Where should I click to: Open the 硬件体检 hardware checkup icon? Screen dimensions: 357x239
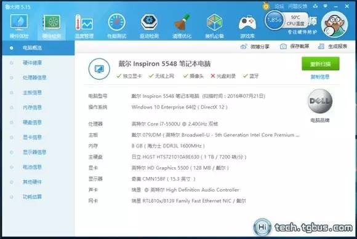point(19,26)
